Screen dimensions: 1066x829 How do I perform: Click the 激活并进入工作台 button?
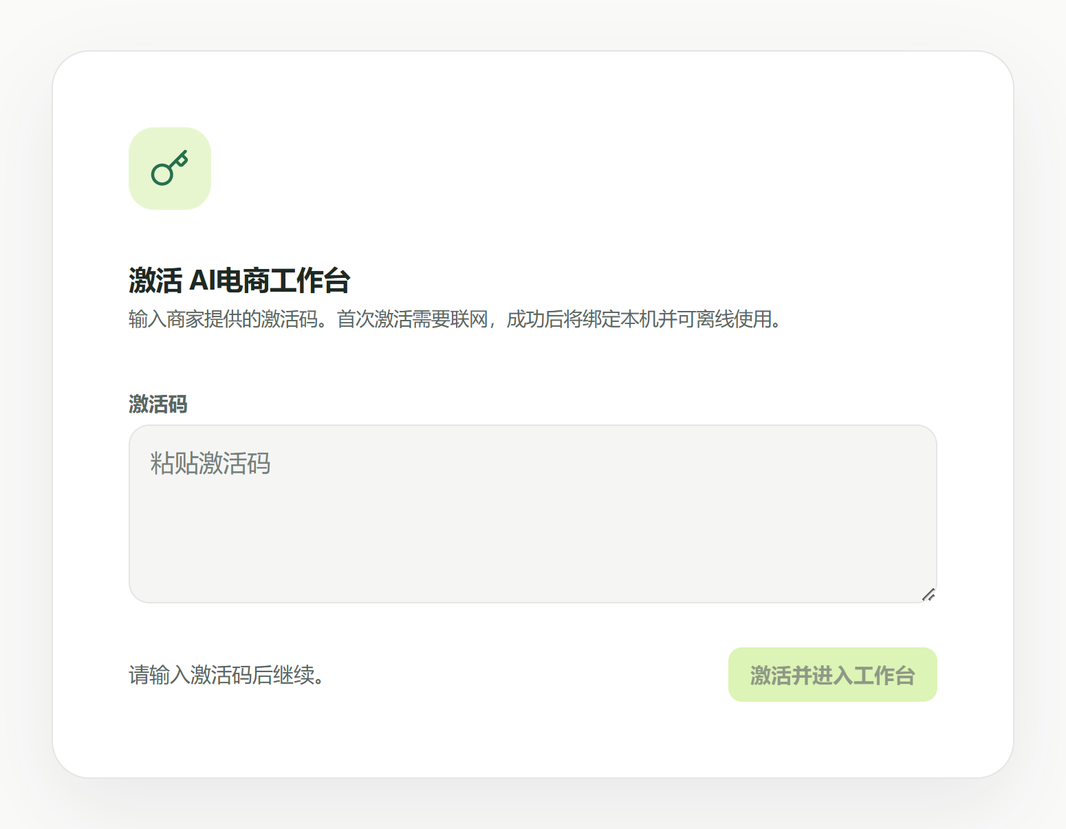coord(833,675)
